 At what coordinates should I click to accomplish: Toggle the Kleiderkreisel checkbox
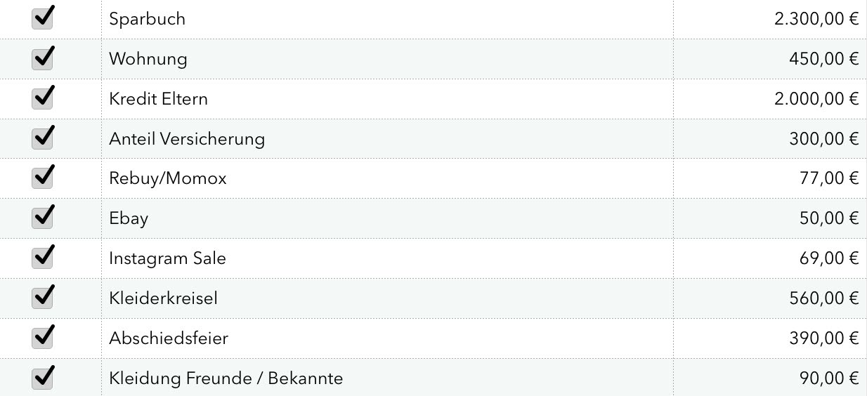[x=43, y=298]
